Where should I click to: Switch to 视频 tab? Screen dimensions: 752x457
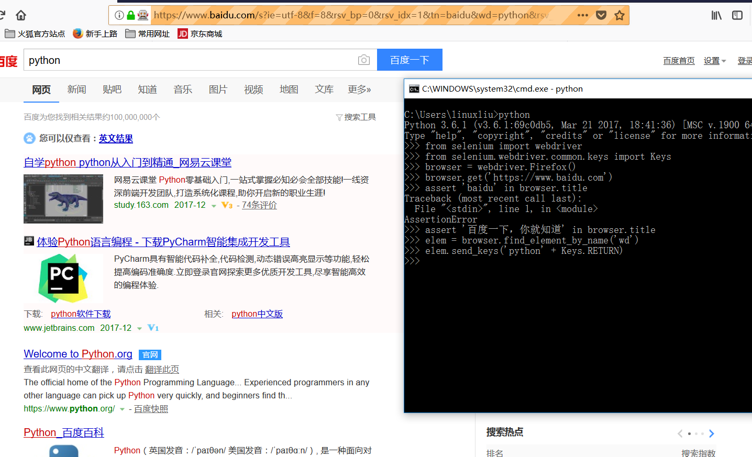(253, 90)
